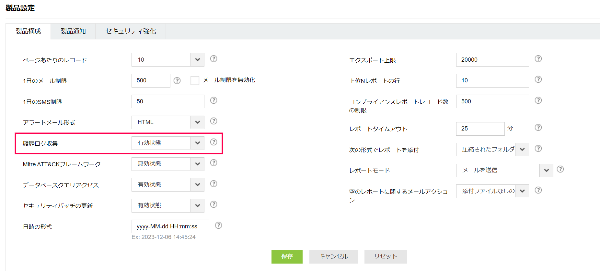Click help icon beside 1日のSMS制限

click(x=213, y=100)
